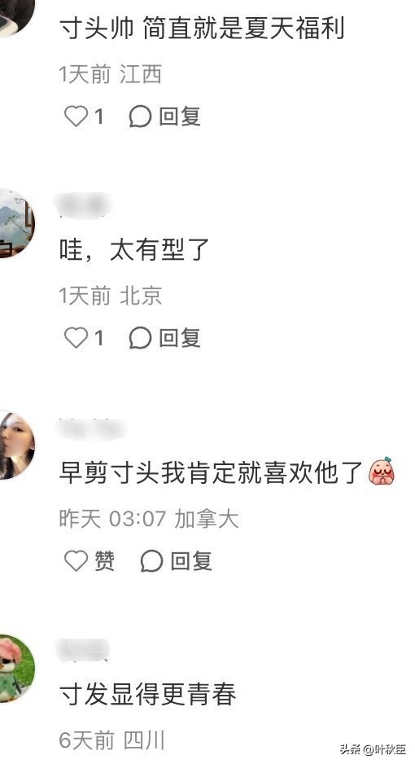Tap the blurred username above 早剪寸头 comment
Image resolution: width=415 pixels, height=764 pixels.
click(92, 428)
